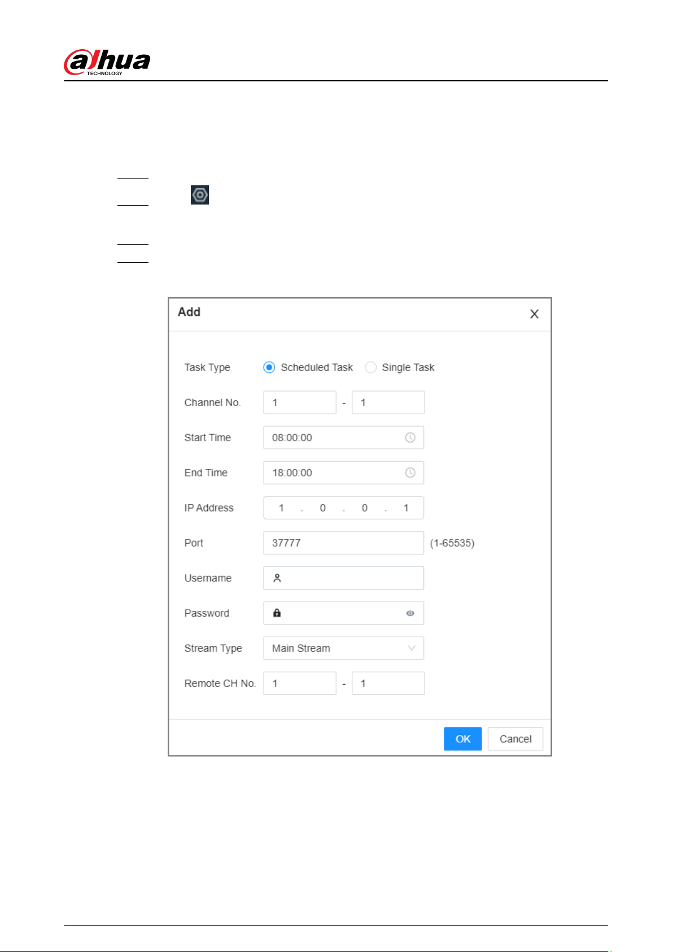The image size is (673, 952).
Task: Open the Start Time clock picker icon
Action: [x=410, y=437]
